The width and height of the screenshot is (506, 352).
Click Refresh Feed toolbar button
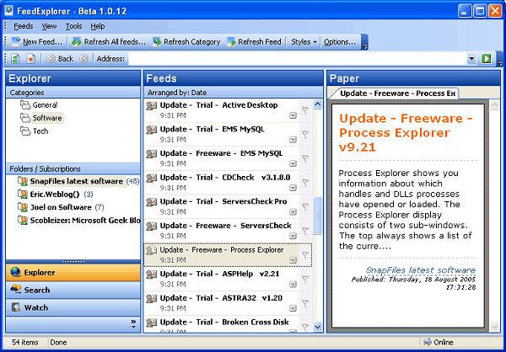pos(254,42)
